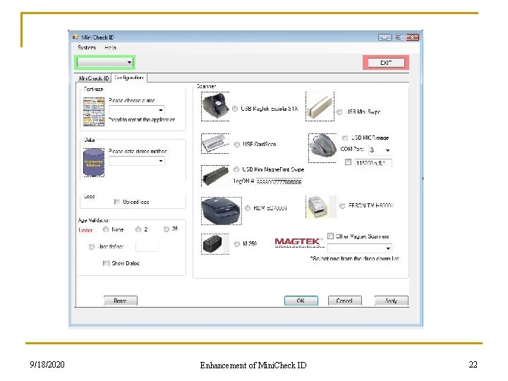Image resolution: width=508 pixels, height=381 pixels.
Task: Click the Reset button
Action: 120,301
